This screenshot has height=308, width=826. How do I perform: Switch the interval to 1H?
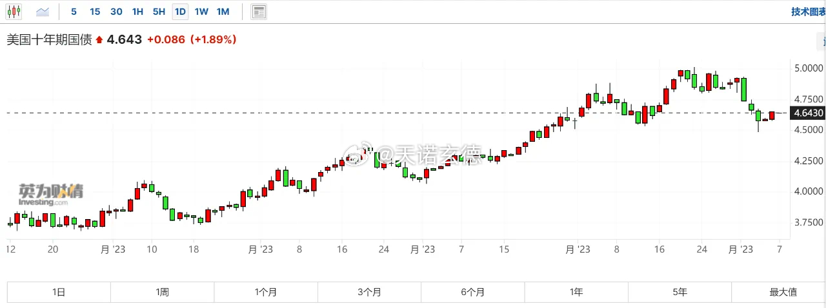[x=137, y=12]
